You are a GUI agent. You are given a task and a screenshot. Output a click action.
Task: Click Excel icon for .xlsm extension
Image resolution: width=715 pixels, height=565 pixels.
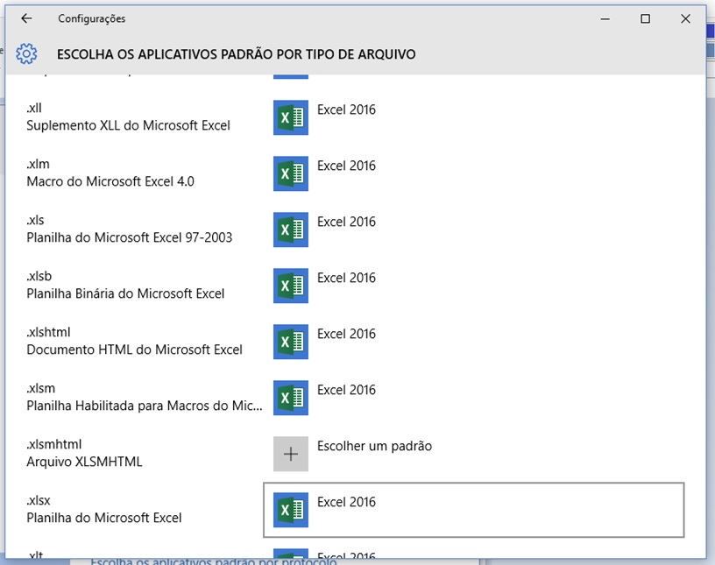click(291, 398)
